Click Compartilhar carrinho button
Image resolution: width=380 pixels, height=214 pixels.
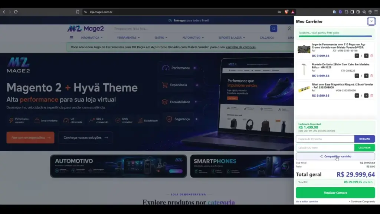tap(335, 156)
